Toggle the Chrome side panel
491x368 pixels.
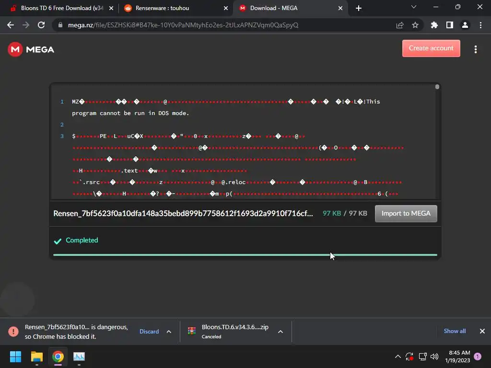click(x=450, y=25)
